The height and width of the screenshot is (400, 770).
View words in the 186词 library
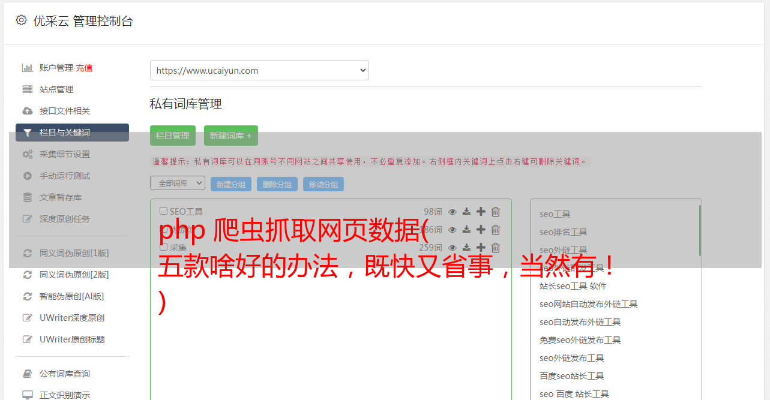tap(453, 230)
